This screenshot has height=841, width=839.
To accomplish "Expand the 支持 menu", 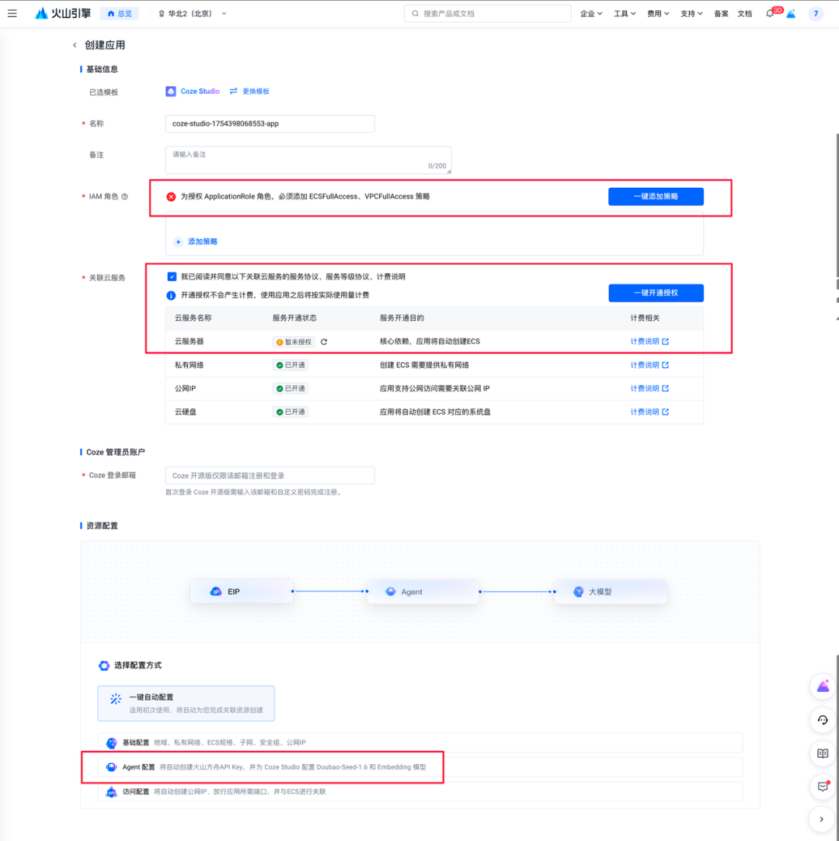I will (691, 13).
